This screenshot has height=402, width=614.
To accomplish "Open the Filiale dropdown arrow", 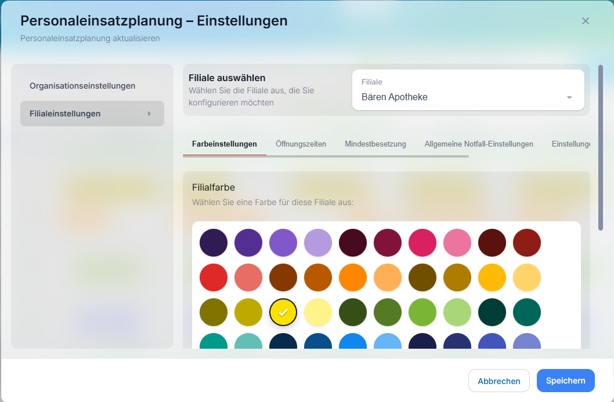I will coord(569,97).
